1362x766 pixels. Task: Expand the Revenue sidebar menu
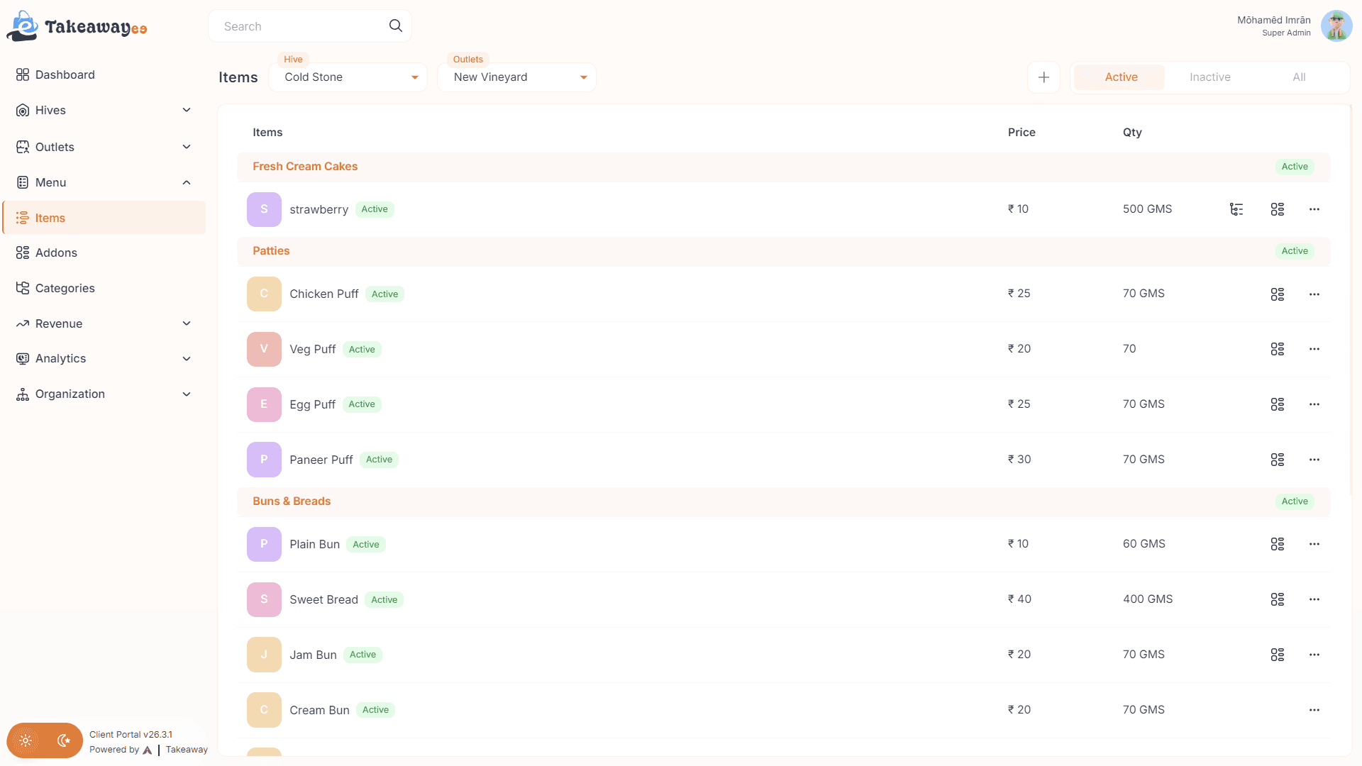click(104, 323)
